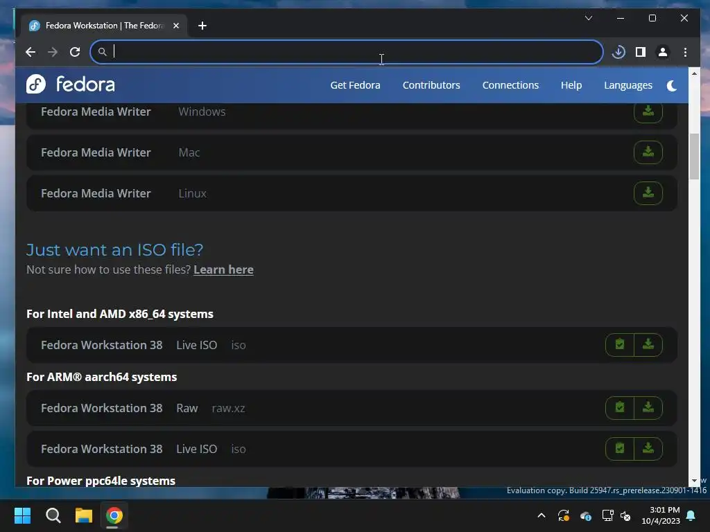Verify checksum for aarch64 Live ISO
The width and height of the screenshot is (710, 532).
(x=620, y=448)
